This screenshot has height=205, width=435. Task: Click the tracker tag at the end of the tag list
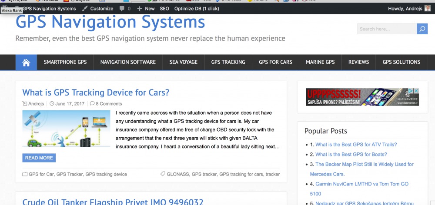(273, 174)
